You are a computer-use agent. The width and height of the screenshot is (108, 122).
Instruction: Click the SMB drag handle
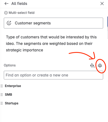point(2,95)
